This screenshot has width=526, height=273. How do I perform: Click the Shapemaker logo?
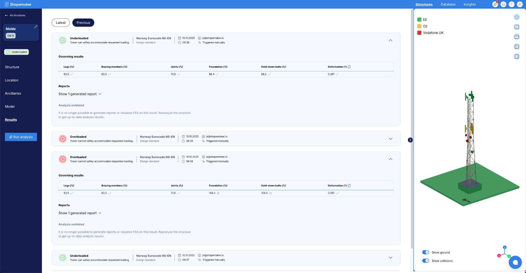[x=18, y=4]
